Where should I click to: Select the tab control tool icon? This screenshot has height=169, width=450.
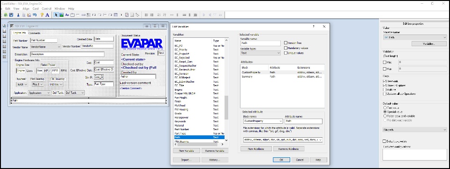(72, 14)
